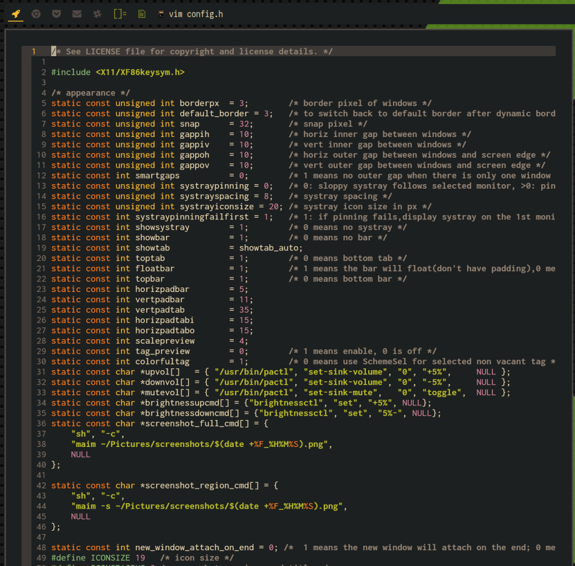Click line number 42 in the gutter
This screenshot has width=575, height=566.
point(41,485)
